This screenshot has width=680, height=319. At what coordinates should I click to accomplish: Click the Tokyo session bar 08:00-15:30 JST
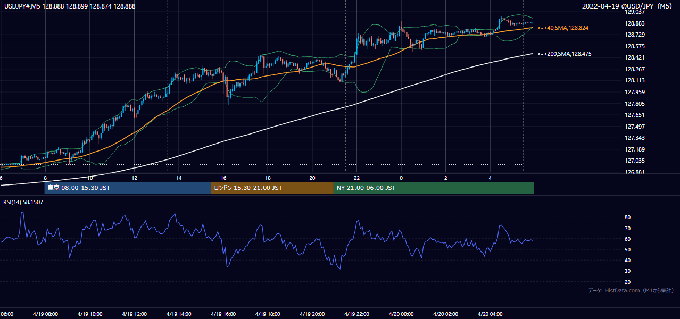click(128, 188)
